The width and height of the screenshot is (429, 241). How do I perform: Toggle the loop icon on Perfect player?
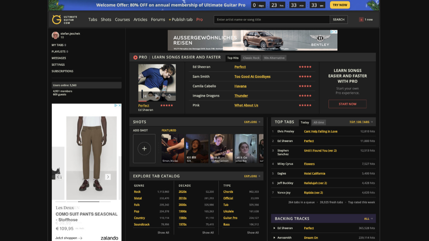pos(169,96)
